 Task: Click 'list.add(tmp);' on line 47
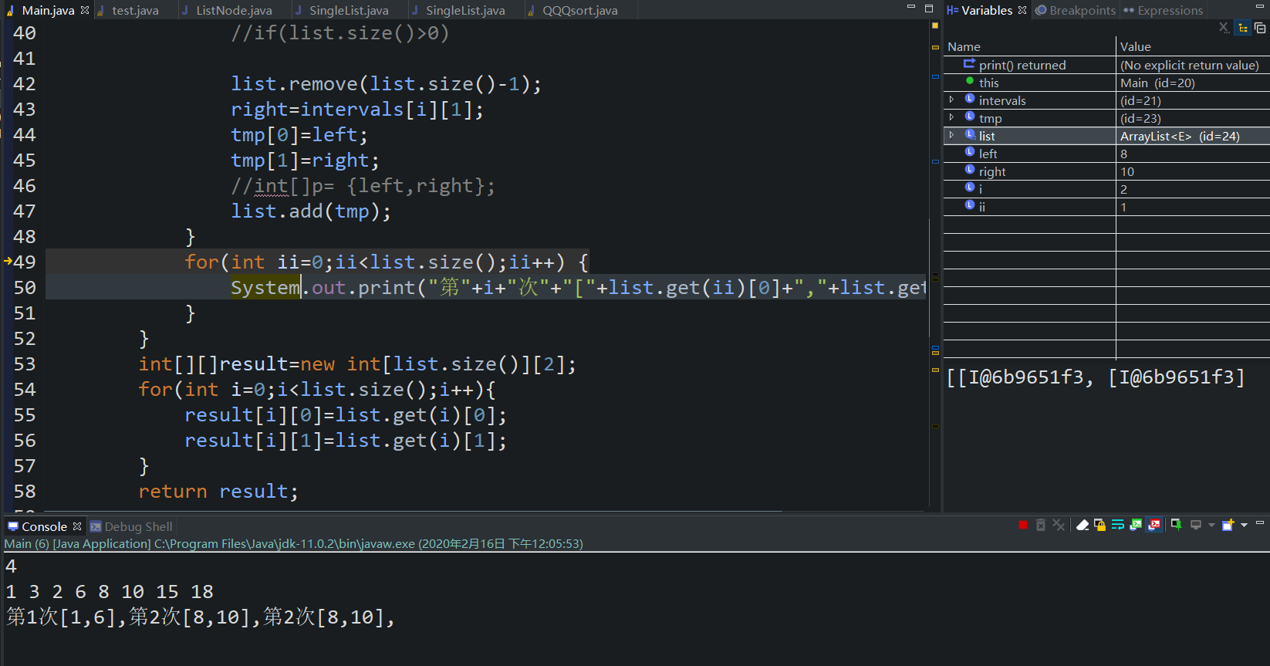click(311, 211)
